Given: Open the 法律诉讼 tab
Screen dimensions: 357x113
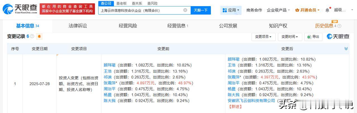Looking at the screenshot, I should [x=78, y=26].
